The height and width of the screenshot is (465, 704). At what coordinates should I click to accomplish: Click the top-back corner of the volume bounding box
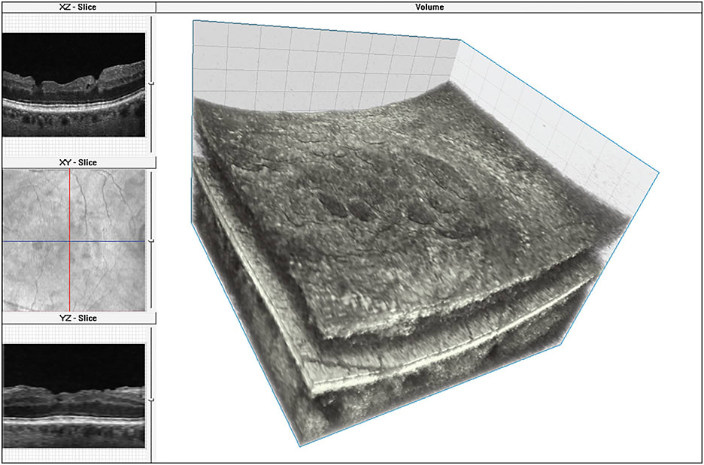click(x=460, y=40)
